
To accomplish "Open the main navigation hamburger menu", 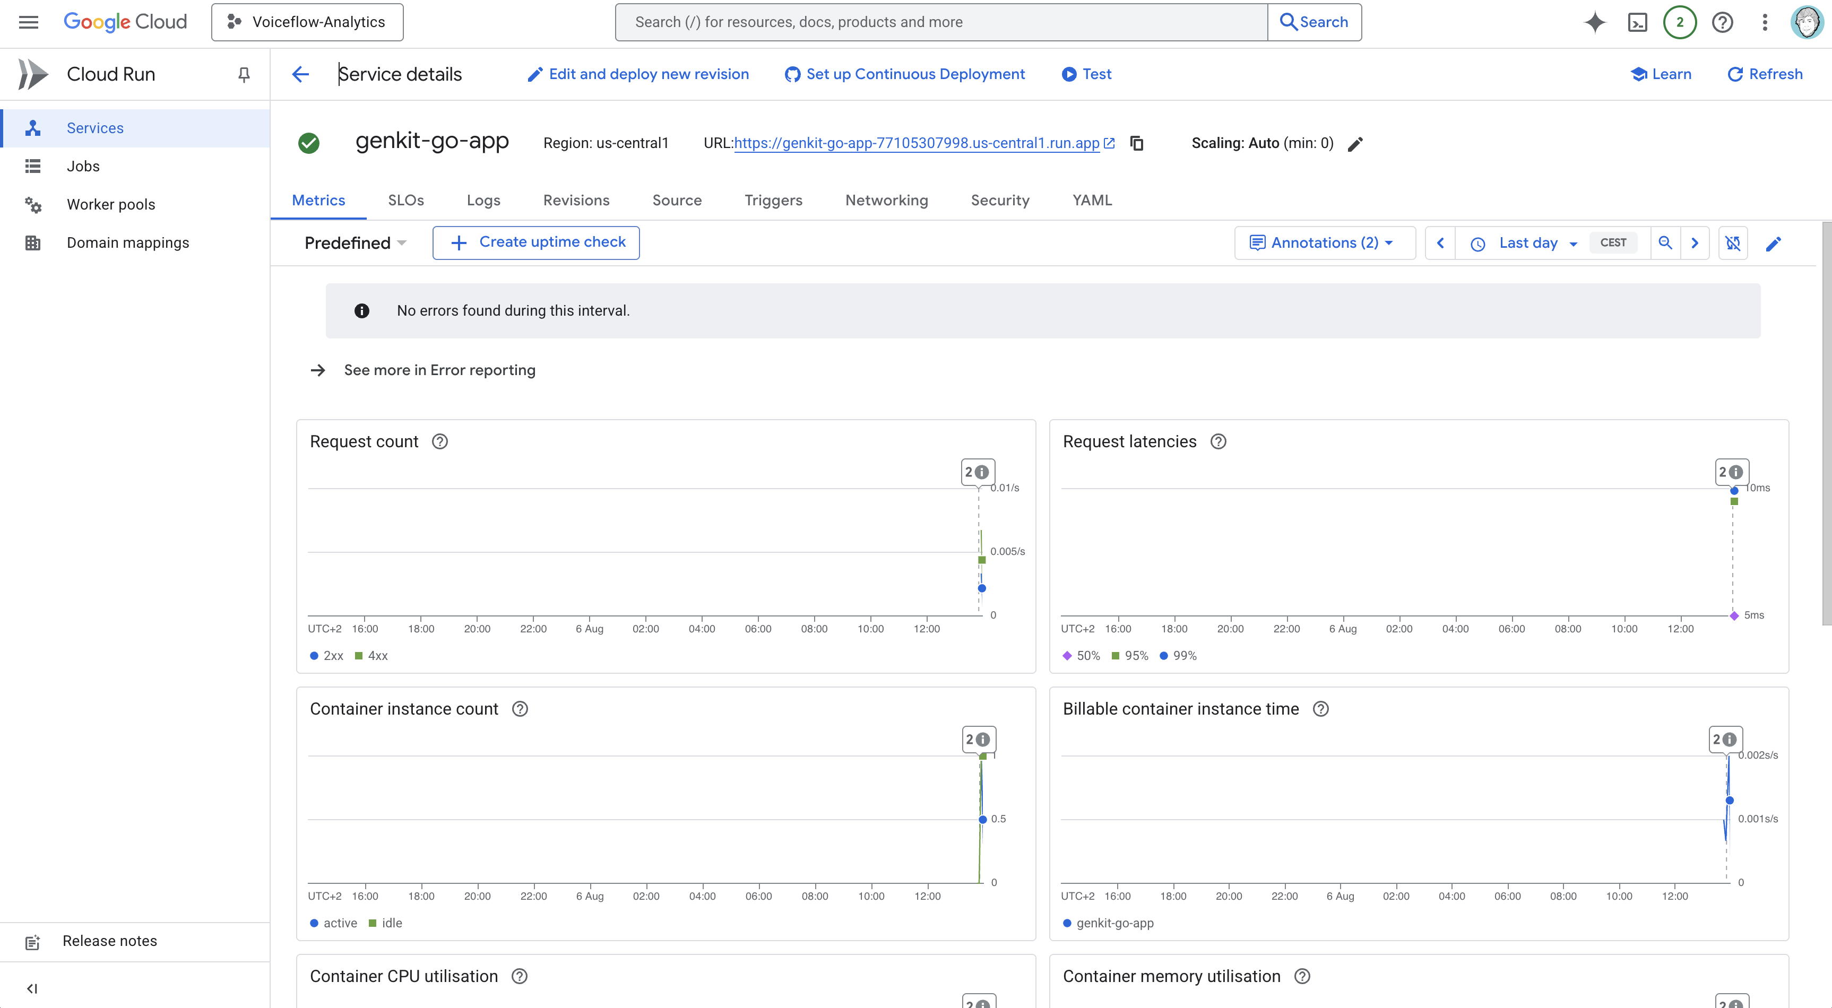I will [x=29, y=22].
